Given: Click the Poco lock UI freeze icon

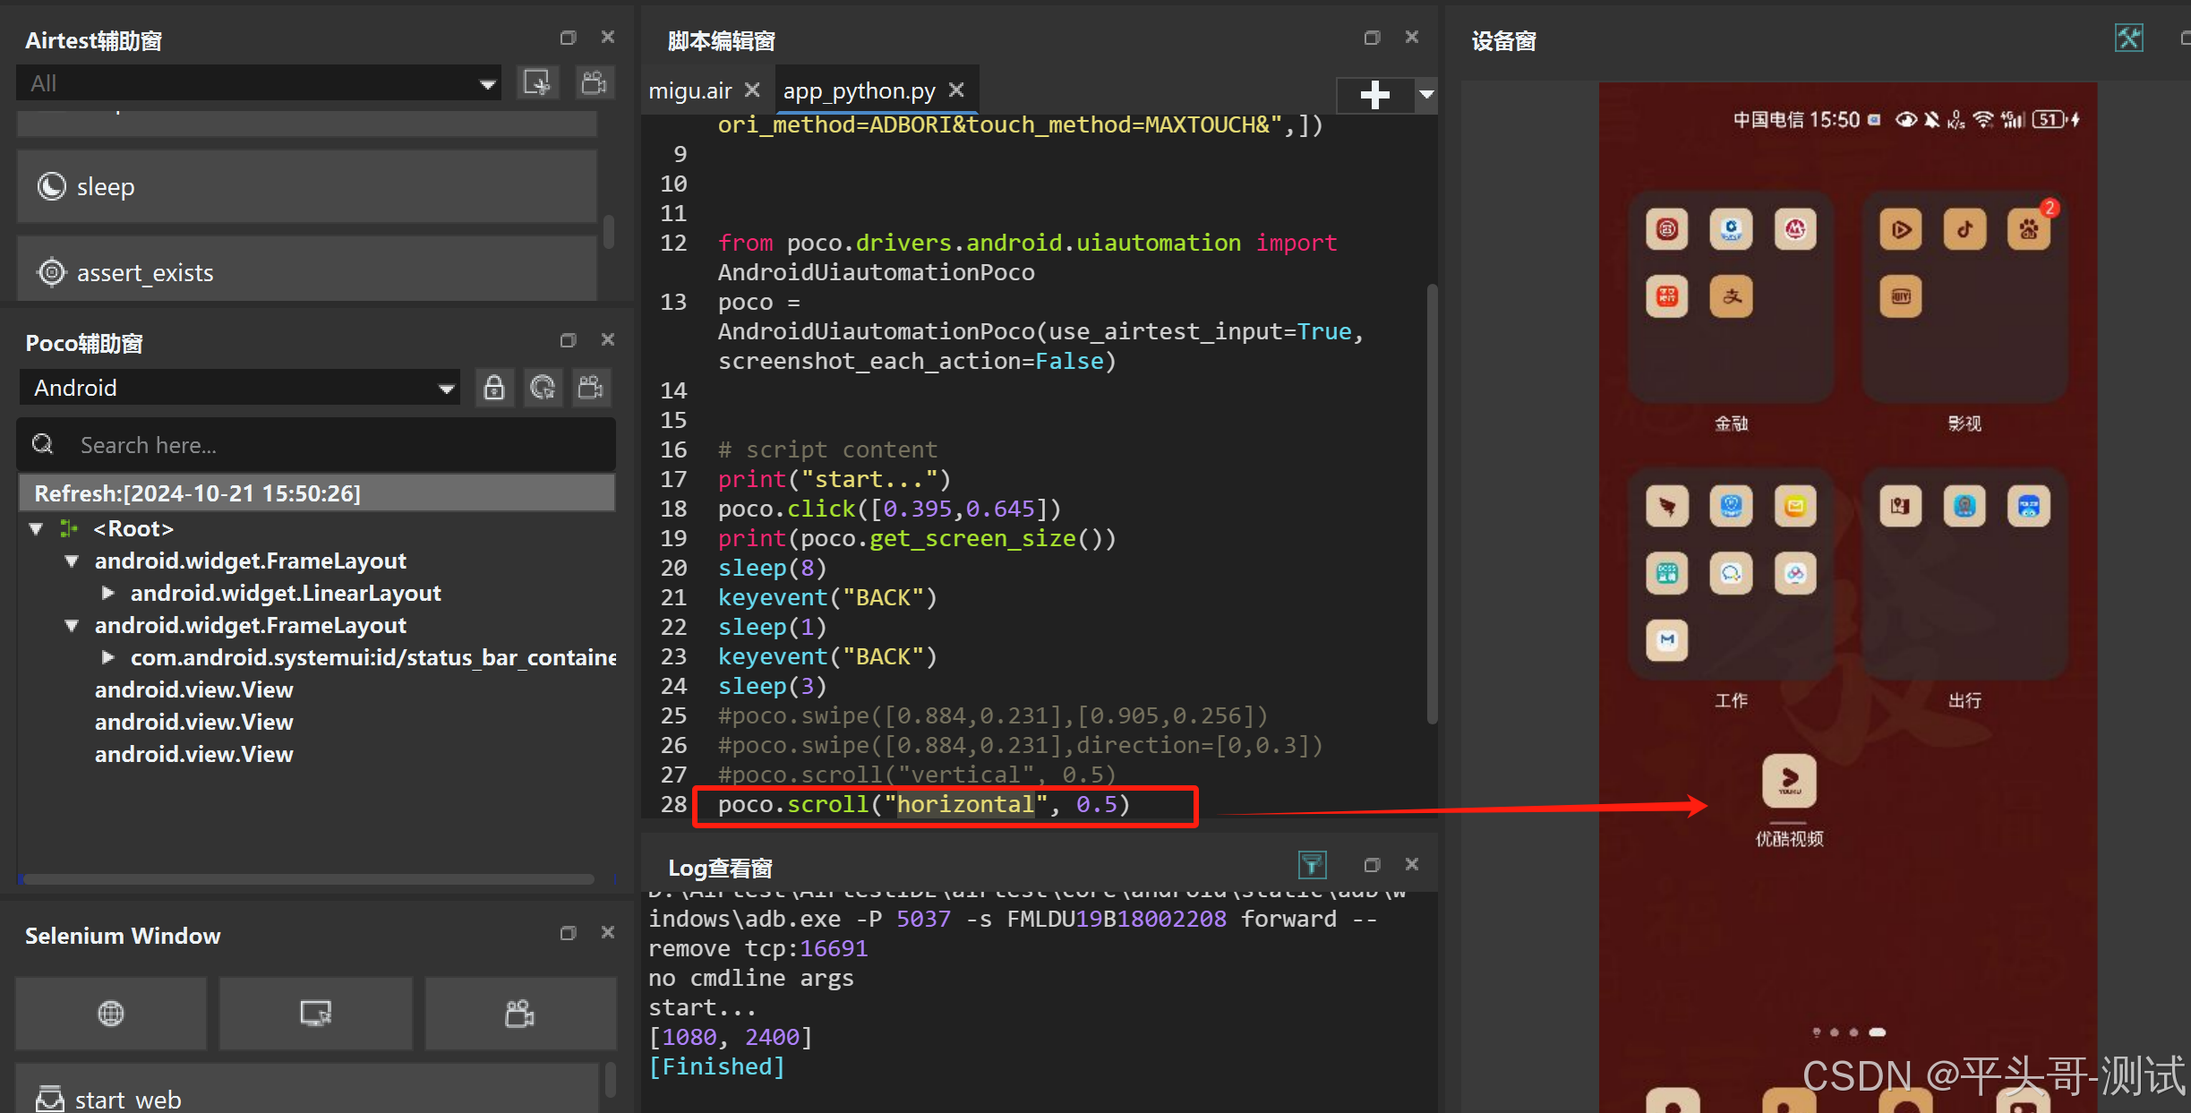Looking at the screenshot, I should pos(493,388).
